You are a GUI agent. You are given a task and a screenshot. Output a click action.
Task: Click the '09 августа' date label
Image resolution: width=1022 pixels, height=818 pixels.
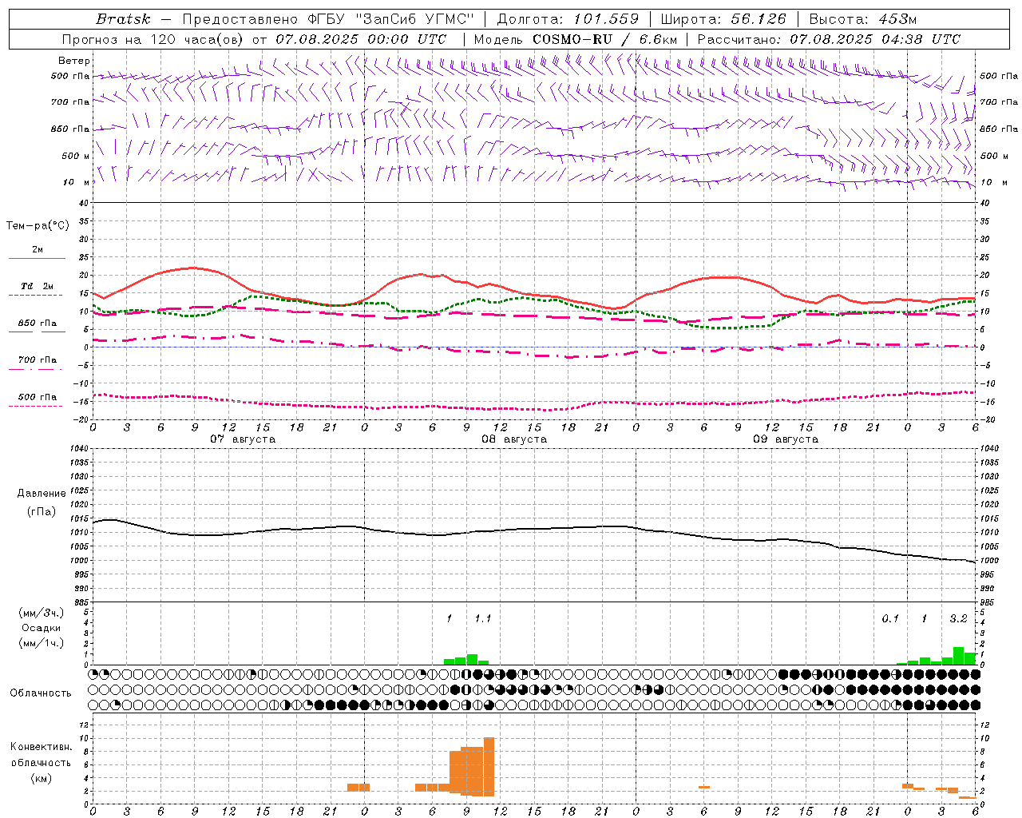tap(786, 439)
